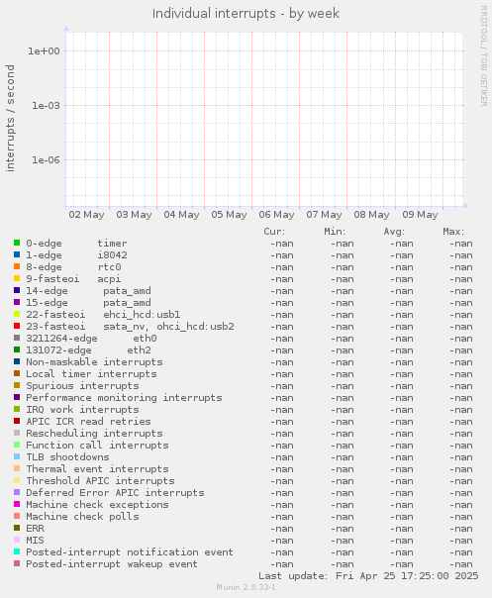Click the blue 1-edge i8042 legend swatch

[x=17, y=254]
